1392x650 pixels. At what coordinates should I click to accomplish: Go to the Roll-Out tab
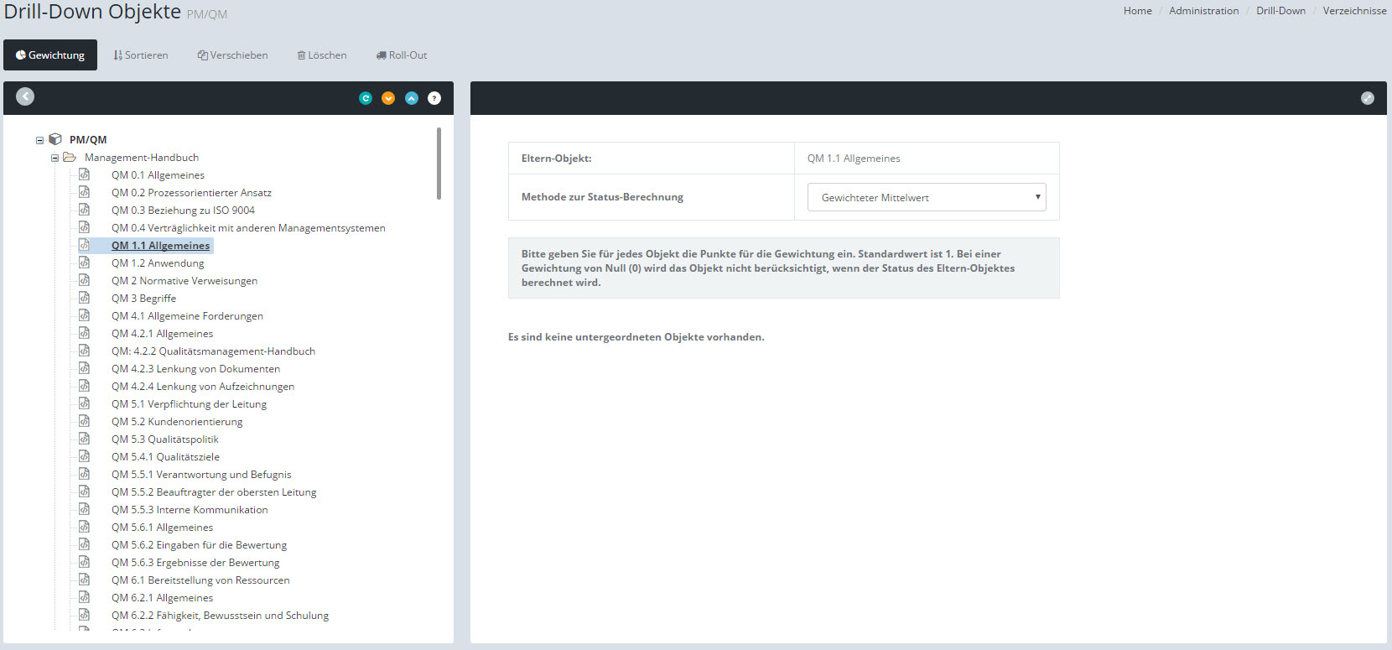click(402, 55)
